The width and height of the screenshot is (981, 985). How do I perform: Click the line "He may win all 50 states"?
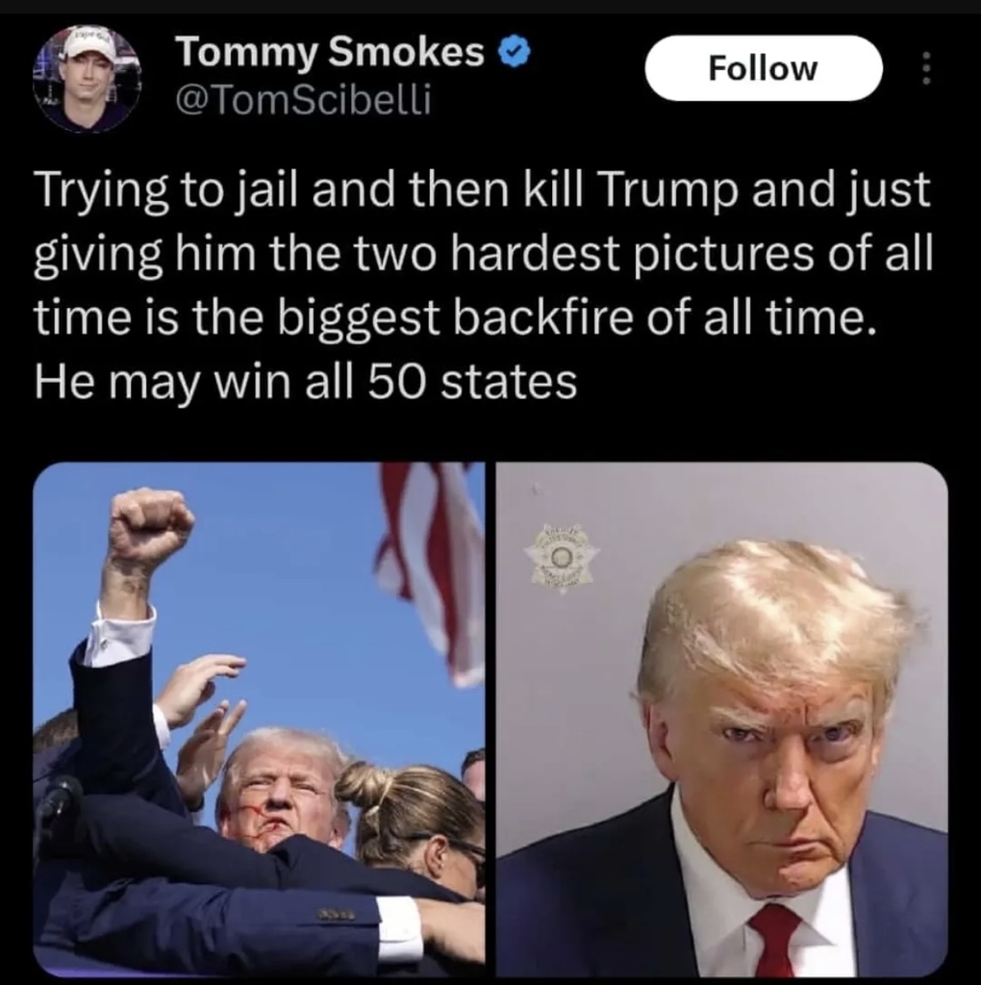click(305, 381)
